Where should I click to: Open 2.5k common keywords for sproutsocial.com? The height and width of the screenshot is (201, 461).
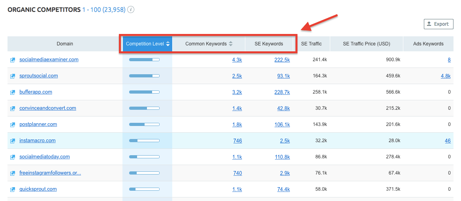[x=237, y=76]
